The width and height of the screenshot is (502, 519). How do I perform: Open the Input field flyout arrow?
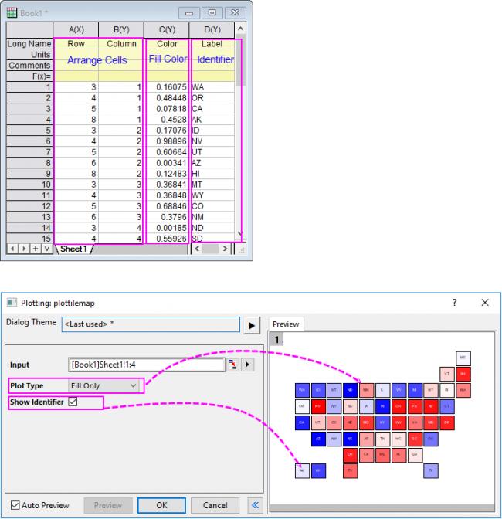(x=248, y=365)
